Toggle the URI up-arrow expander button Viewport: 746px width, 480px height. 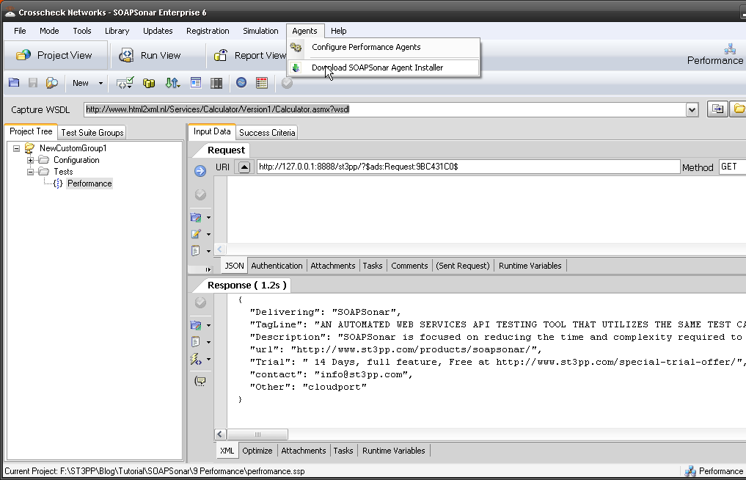pyautogui.click(x=244, y=167)
